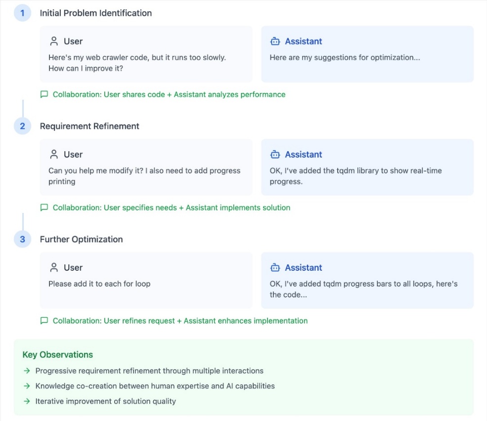Click the step 3 number badge

(22, 239)
